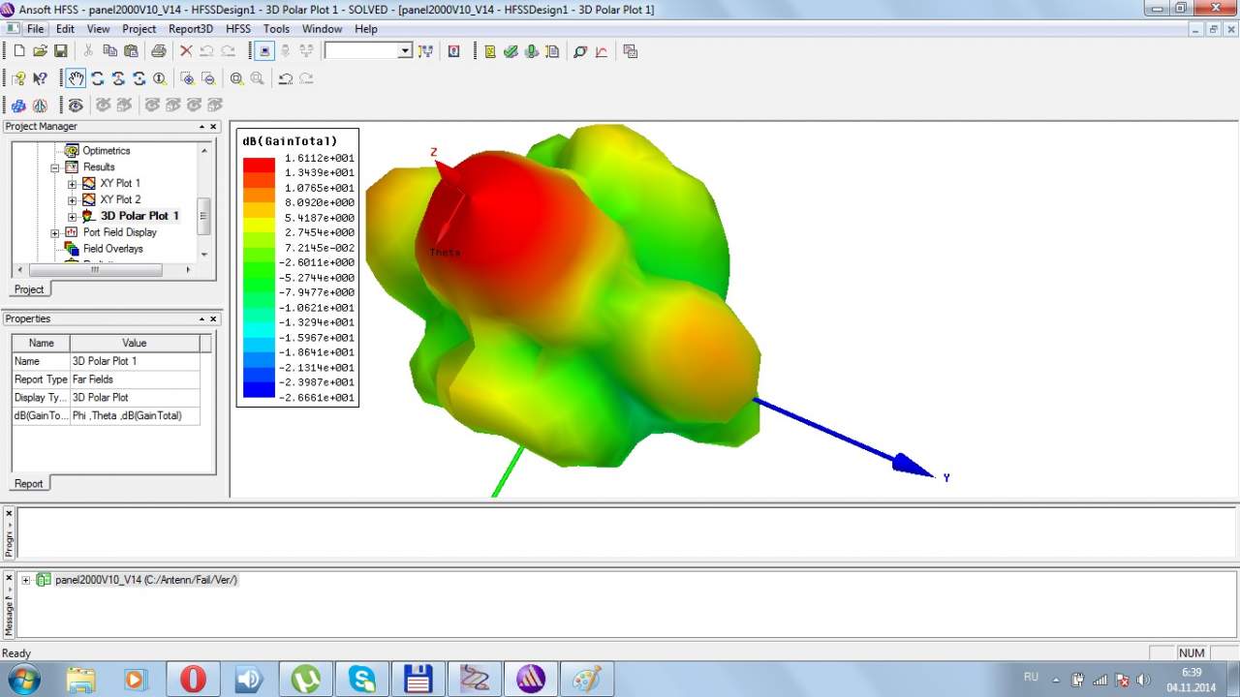This screenshot has width=1240, height=697.
Task: Click the context Help arrow icon
Action: [40, 78]
